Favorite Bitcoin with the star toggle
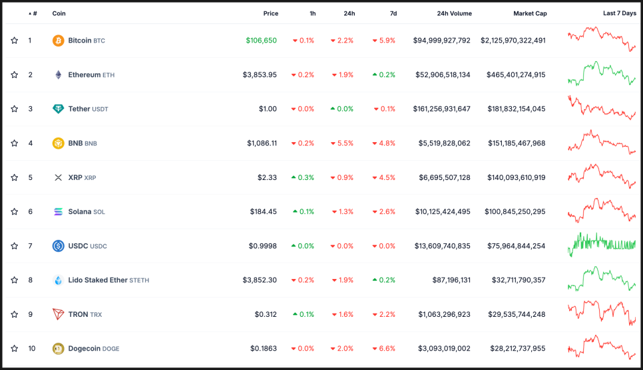Image resolution: width=643 pixels, height=370 pixels. (15, 41)
